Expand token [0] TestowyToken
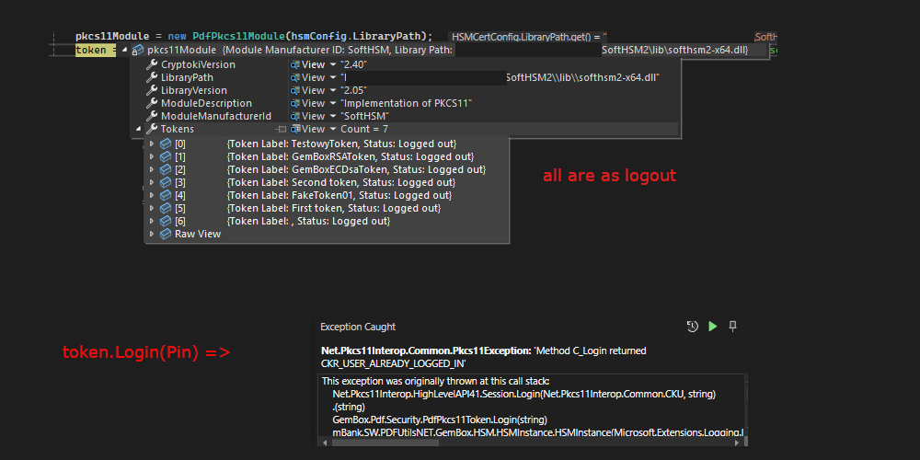The width and height of the screenshot is (920, 460). pos(152,144)
